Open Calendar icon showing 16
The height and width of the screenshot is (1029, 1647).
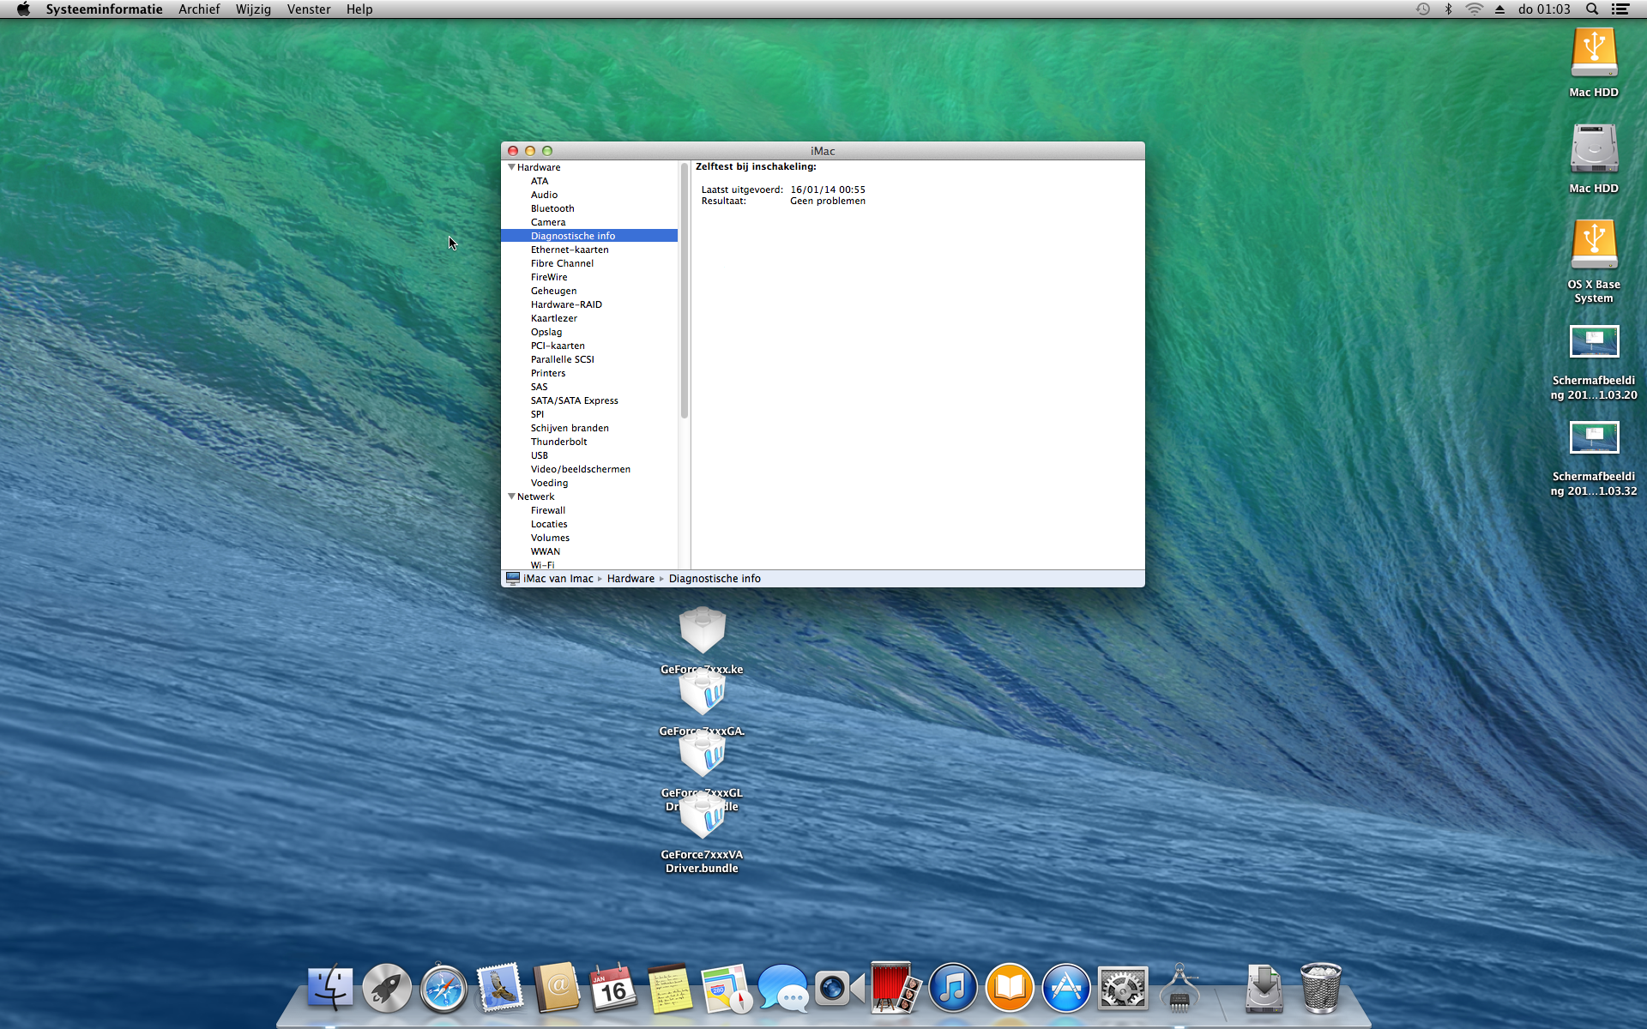click(x=613, y=988)
